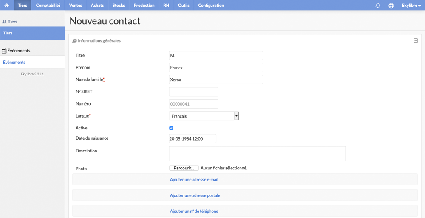Open the help lifebuoy icon

point(391,6)
